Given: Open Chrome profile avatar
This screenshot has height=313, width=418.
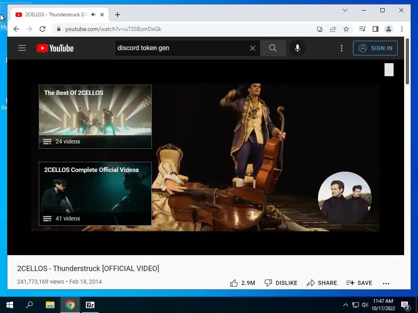Looking at the screenshot, I should pyautogui.click(x=389, y=29).
